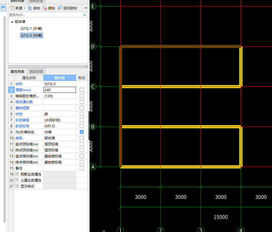
Task: Collapse the 砌体墙 tree node
Action: (12, 22)
